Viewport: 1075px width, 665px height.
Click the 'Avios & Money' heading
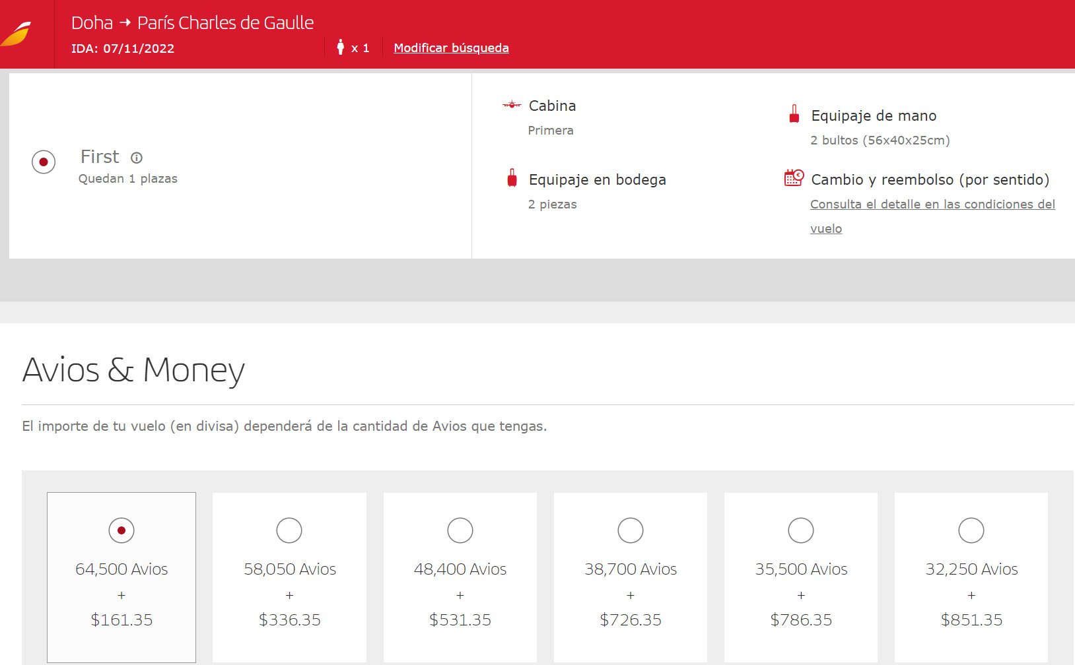click(x=133, y=369)
